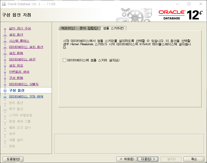Switch to the 메모리(Y) tab
The image size is (207, 163).
(68, 28)
